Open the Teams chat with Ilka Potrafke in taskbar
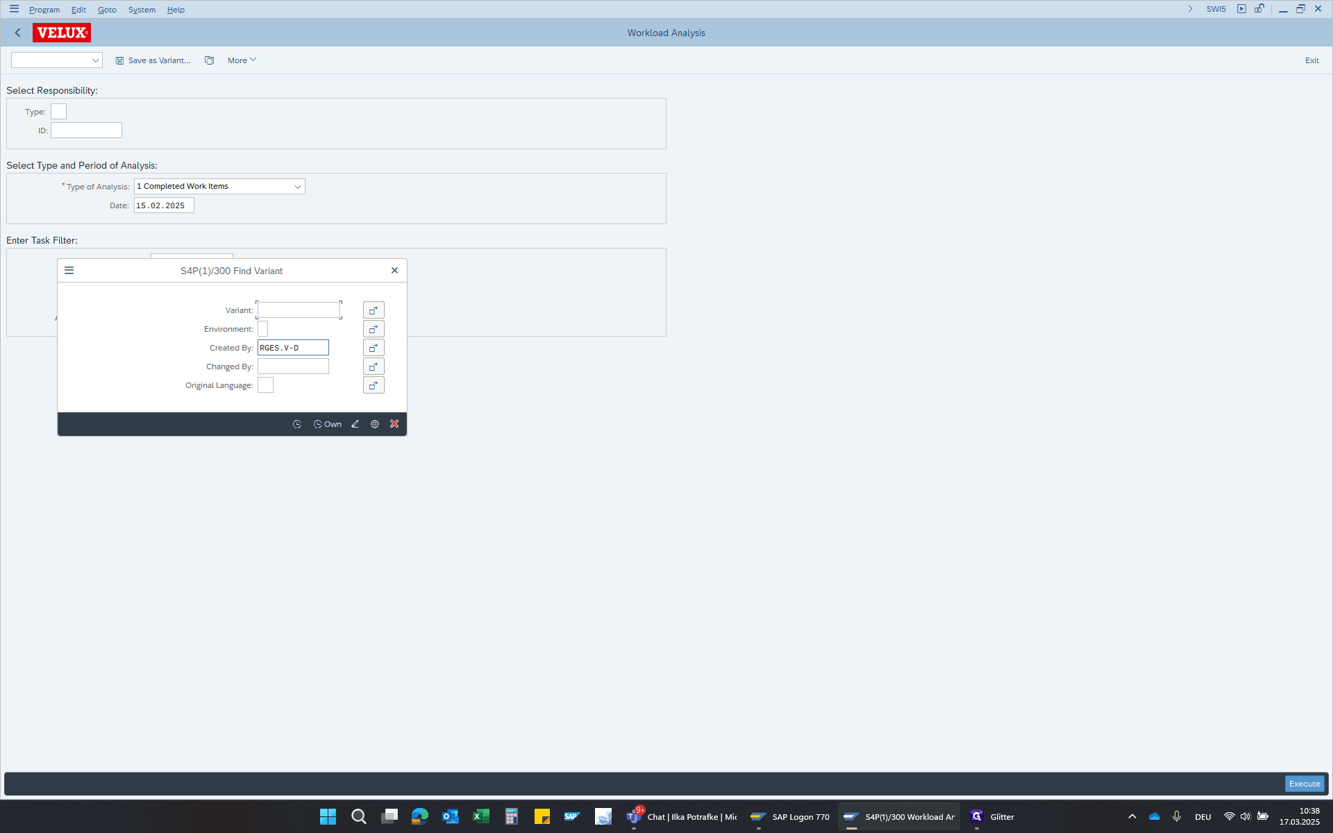 pyautogui.click(x=682, y=816)
